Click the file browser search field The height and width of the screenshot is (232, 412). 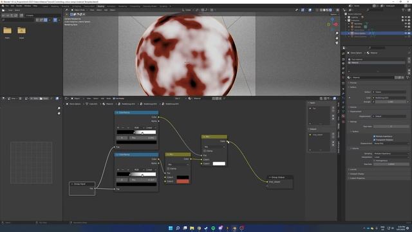[18, 20]
